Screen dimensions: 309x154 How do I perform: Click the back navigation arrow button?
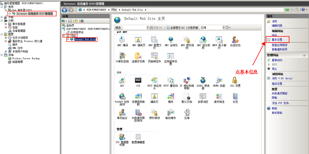pos(65,10)
